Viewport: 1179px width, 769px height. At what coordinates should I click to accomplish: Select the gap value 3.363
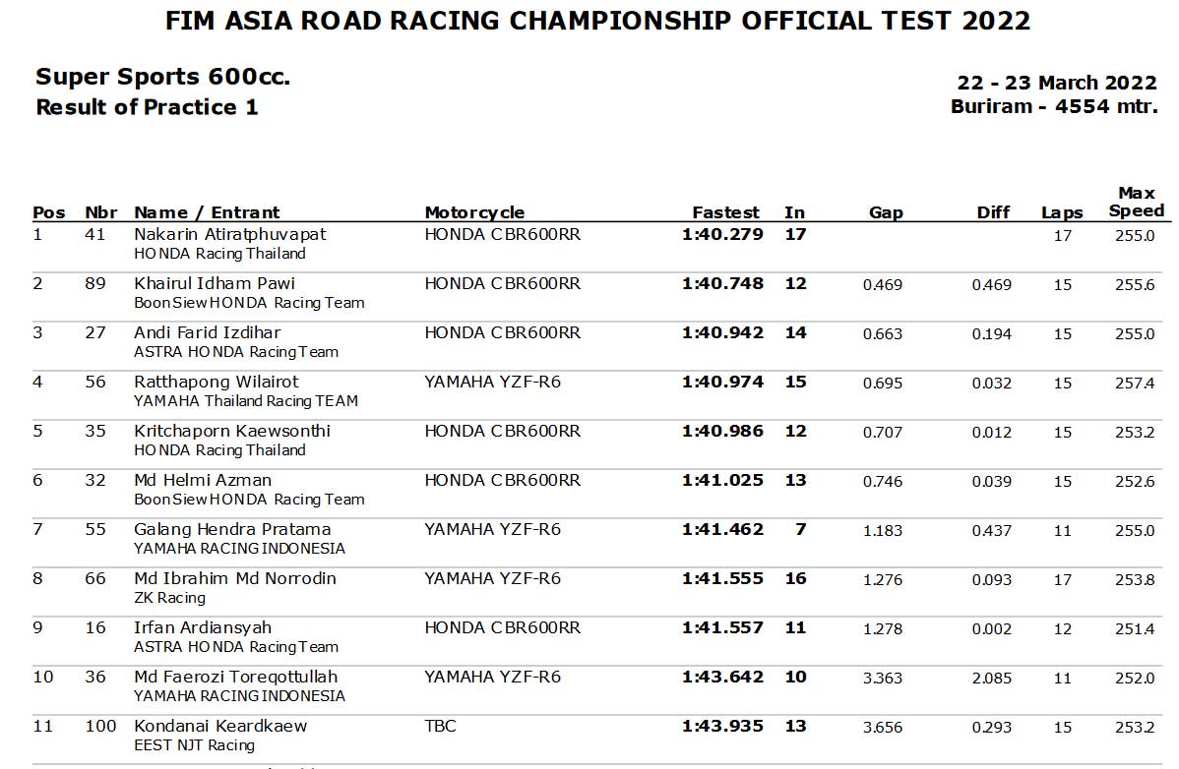[883, 679]
